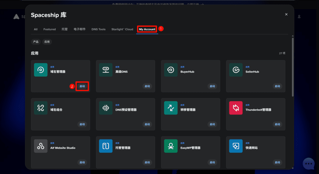This screenshot has height=174, width=319.
Task: Open the 托管 tab
Action: [64, 29]
